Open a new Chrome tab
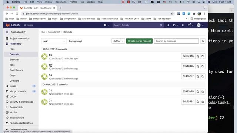Viewport: 237px width, 133px height. [60, 8]
